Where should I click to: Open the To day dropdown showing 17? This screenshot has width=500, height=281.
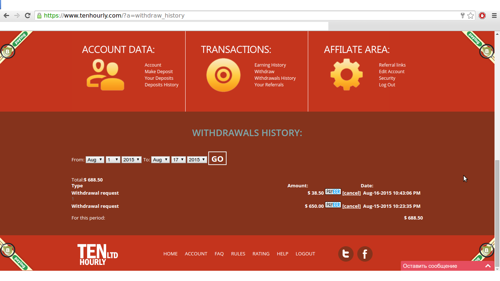point(178,160)
